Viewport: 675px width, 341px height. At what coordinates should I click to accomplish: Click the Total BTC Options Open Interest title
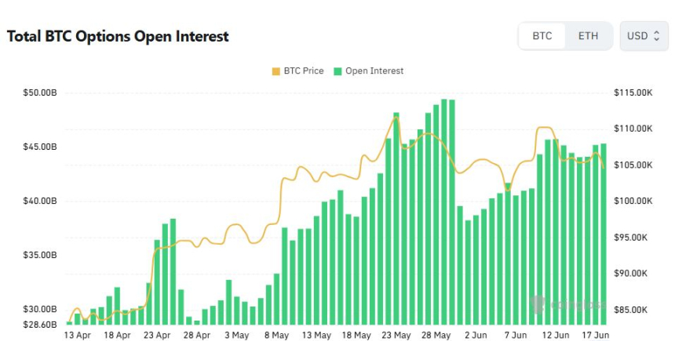pos(118,36)
